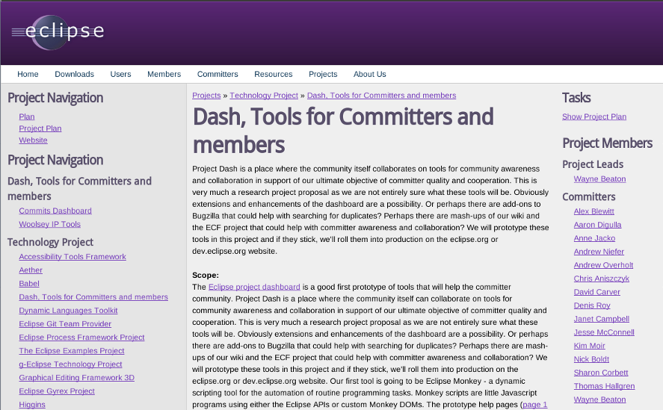The image size is (663, 410).
Task: Open the Dynamic Languages Toolkit link
Action: [x=68, y=311]
